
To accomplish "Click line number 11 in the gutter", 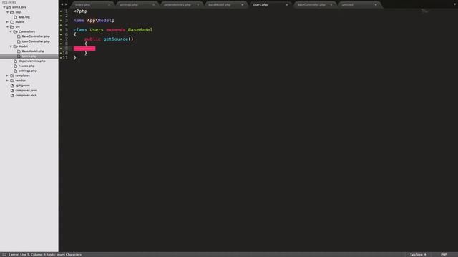I will pyautogui.click(x=65, y=58).
